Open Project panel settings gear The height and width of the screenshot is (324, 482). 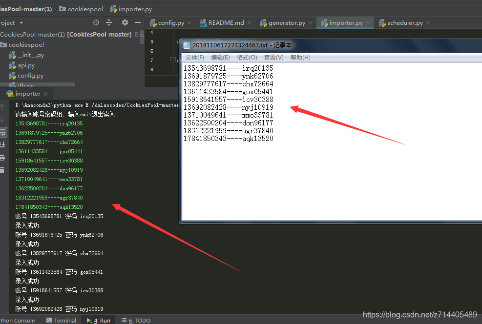[x=125, y=22]
